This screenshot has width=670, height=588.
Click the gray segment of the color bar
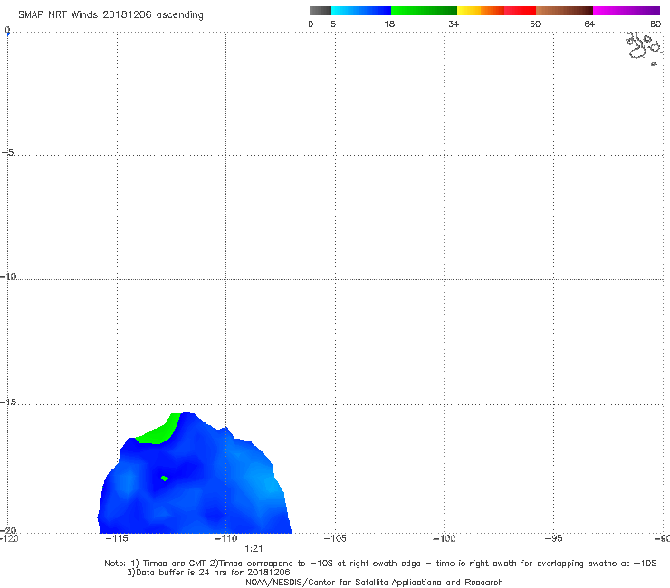pos(321,11)
